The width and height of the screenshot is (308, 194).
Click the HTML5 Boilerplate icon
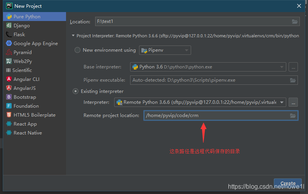pos(9,115)
